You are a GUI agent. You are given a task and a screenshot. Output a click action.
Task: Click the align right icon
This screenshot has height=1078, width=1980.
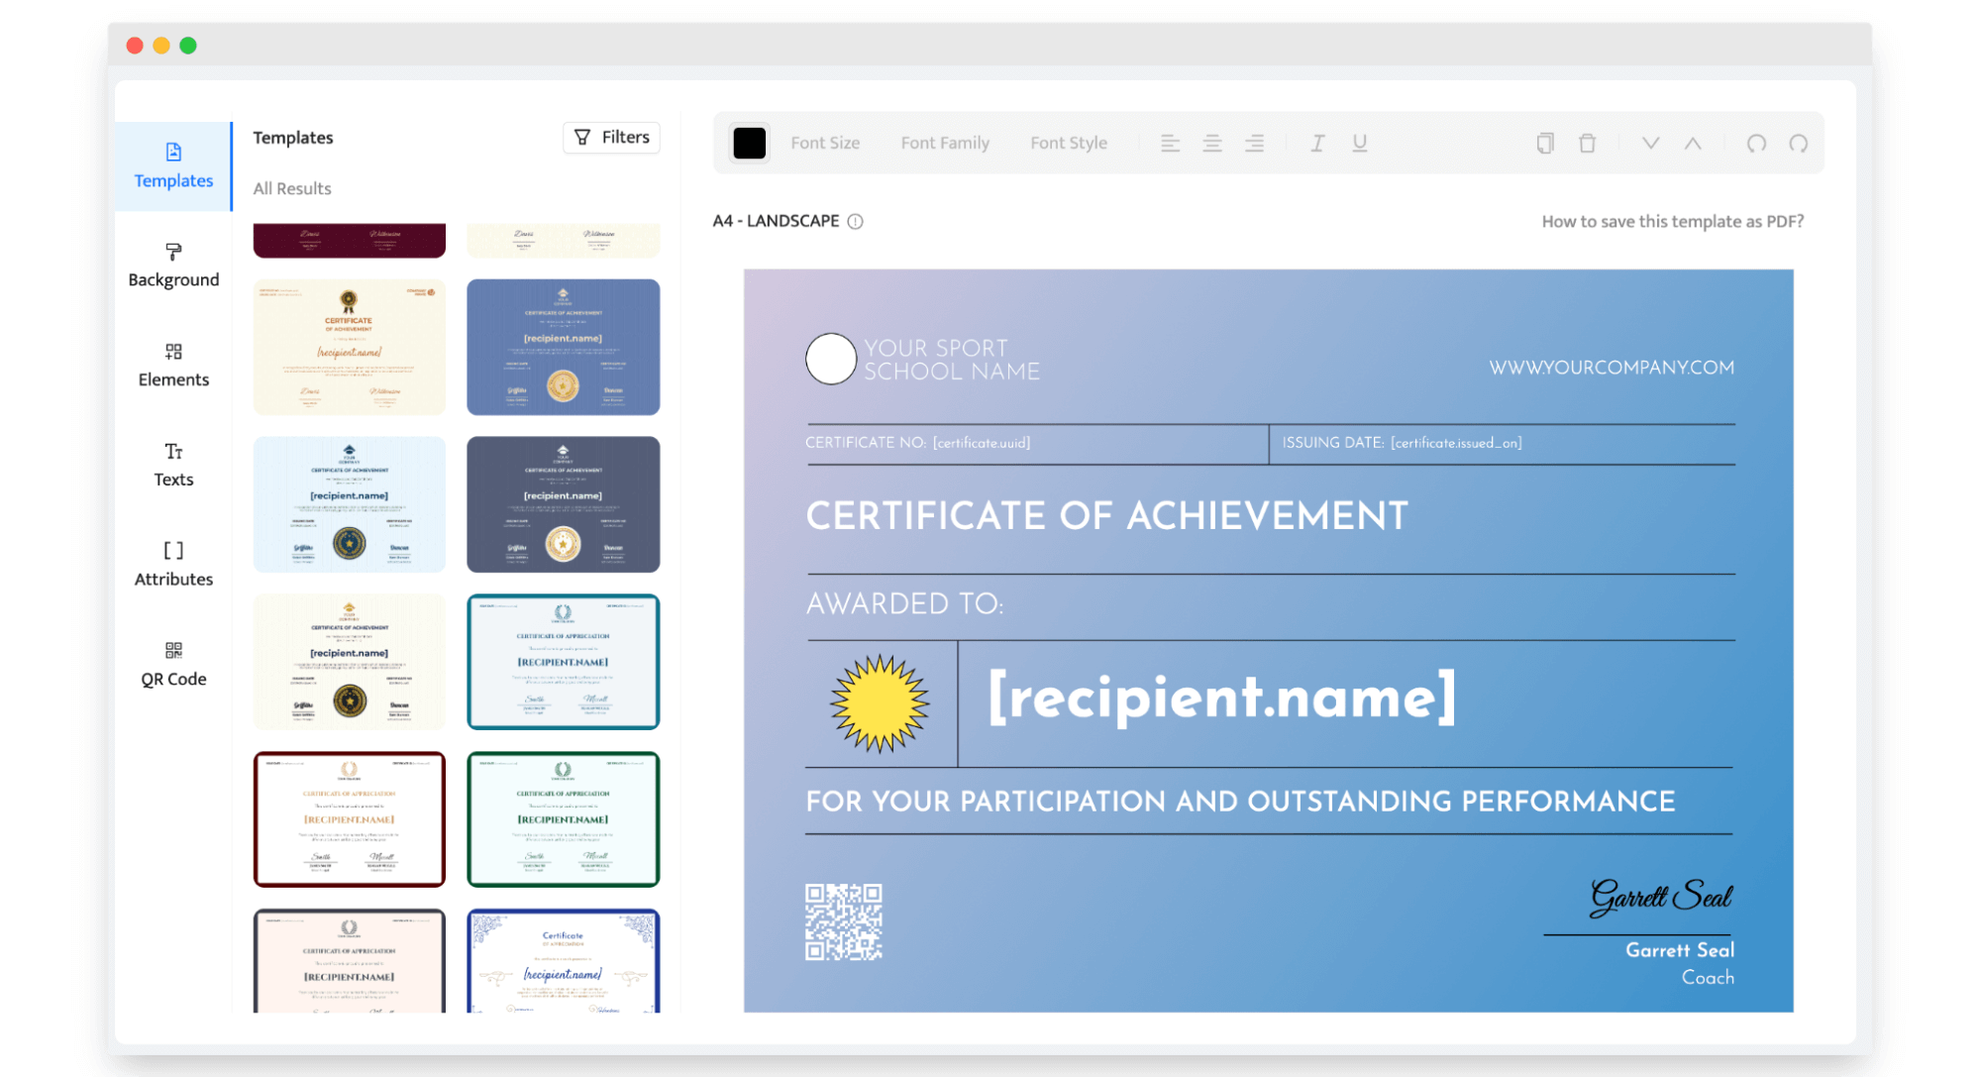click(x=1254, y=144)
